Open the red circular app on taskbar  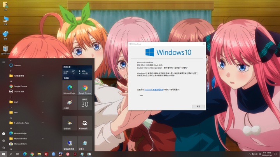pos(68,154)
